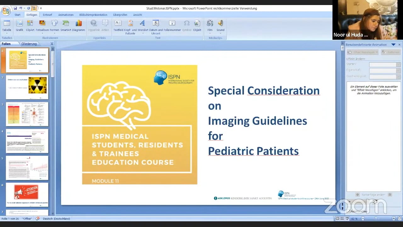Click Noor ul Huda video tile
Screen dimensions: 403x227
368,20
